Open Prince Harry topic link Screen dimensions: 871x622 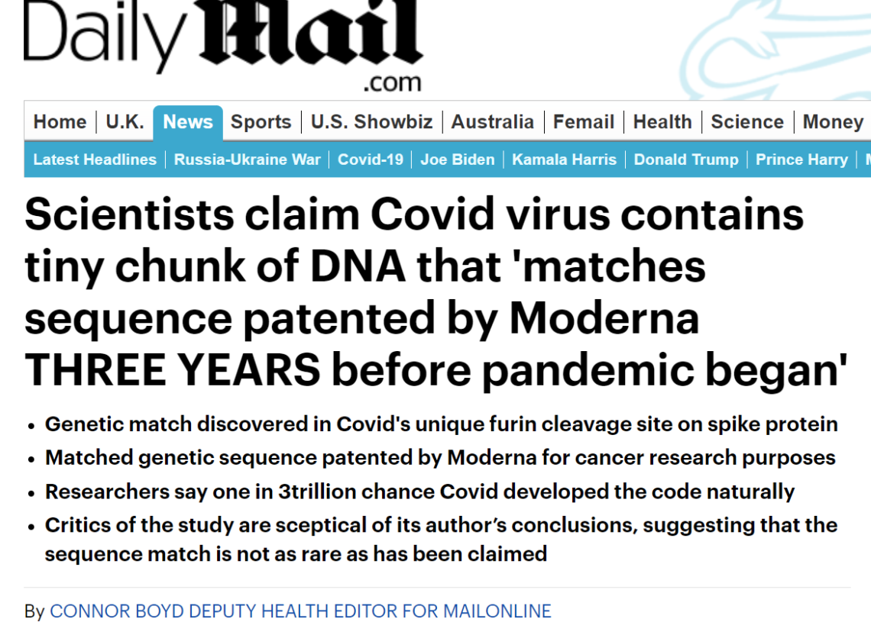click(x=801, y=160)
